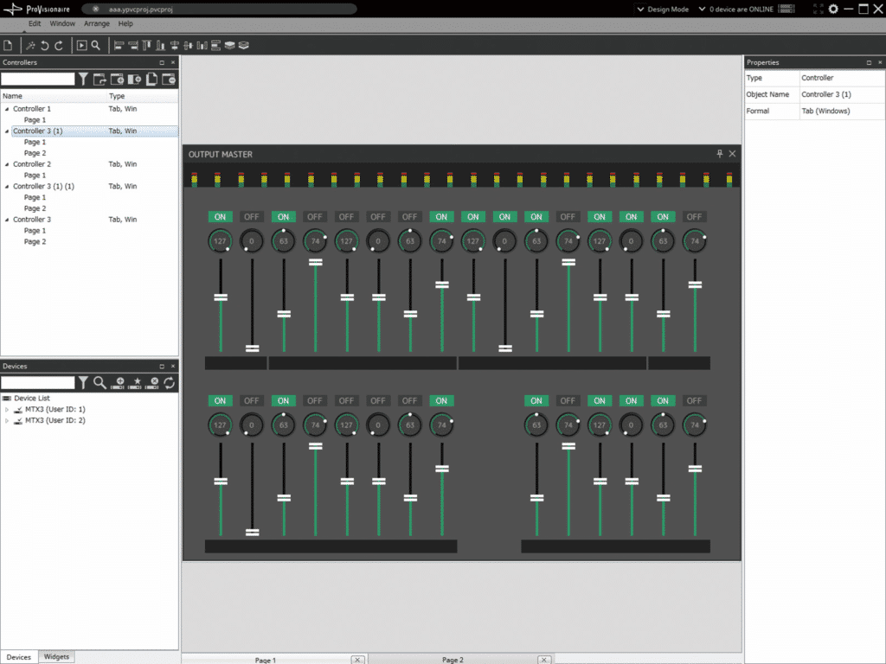This screenshot has height=664, width=886.
Task: Pin the OUTPUT MASTER panel
Action: coord(719,153)
